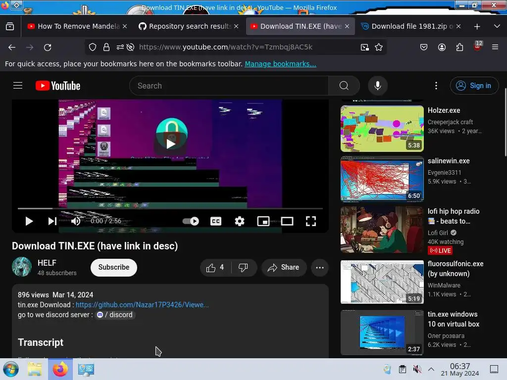Open file explorer from taskbar
Screen dimensions: 507x380
pyautogui.click(x=35, y=369)
